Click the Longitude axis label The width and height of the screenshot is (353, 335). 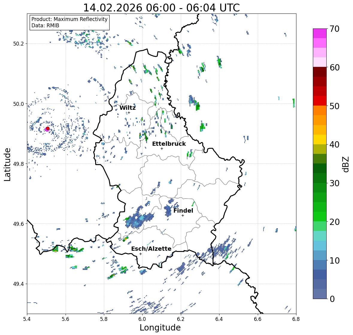click(x=160, y=328)
